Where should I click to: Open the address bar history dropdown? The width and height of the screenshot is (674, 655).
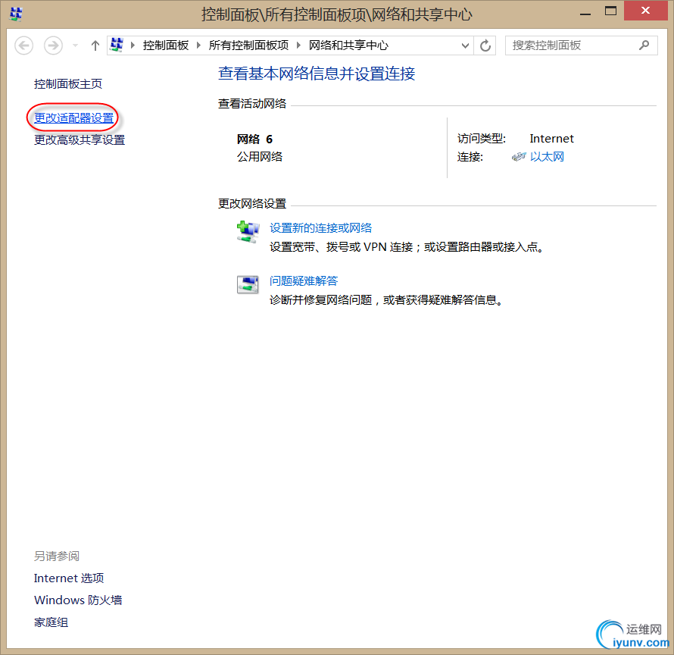pos(466,45)
